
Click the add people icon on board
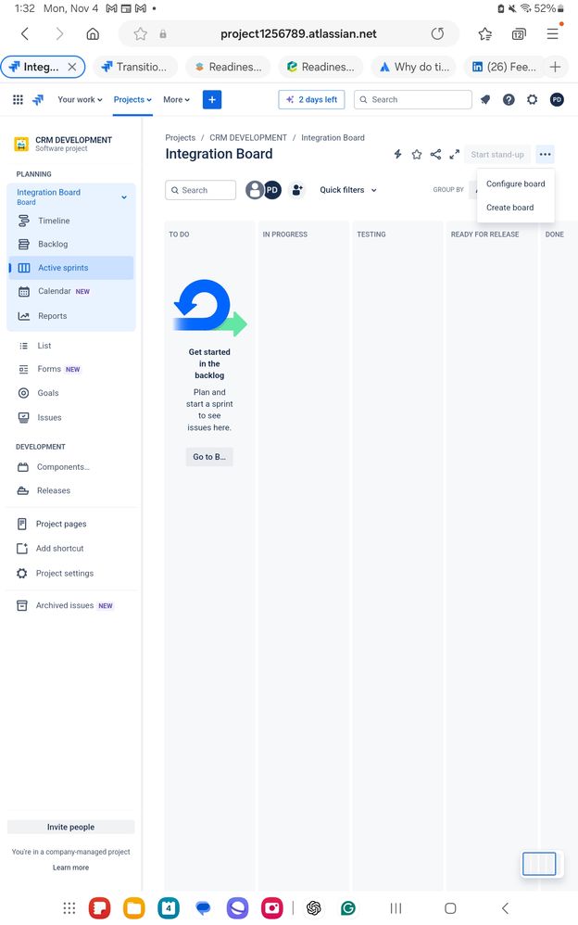tap(297, 190)
